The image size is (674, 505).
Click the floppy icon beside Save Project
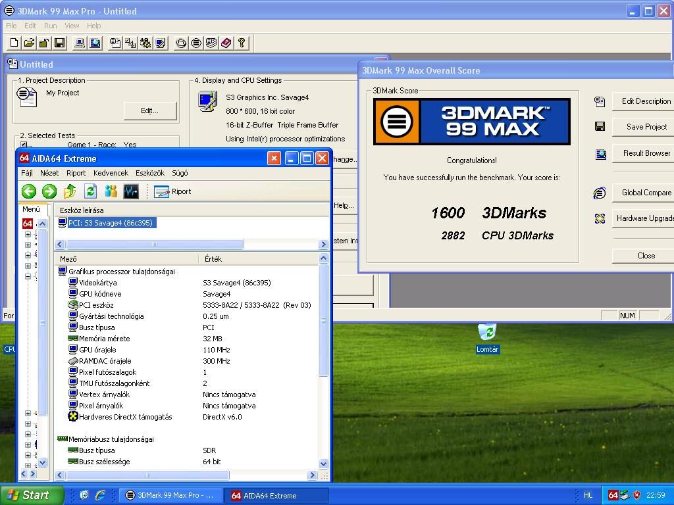pyautogui.click(x=600, y=126)
